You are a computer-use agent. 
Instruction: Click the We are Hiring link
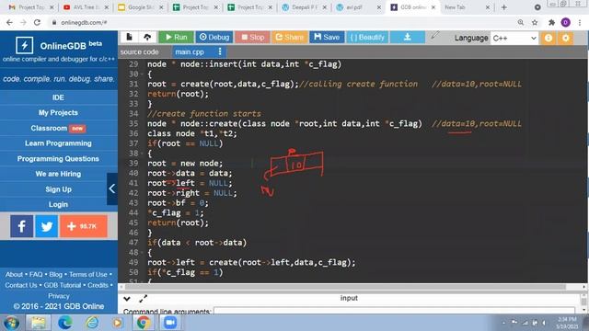tap(58, 174)
